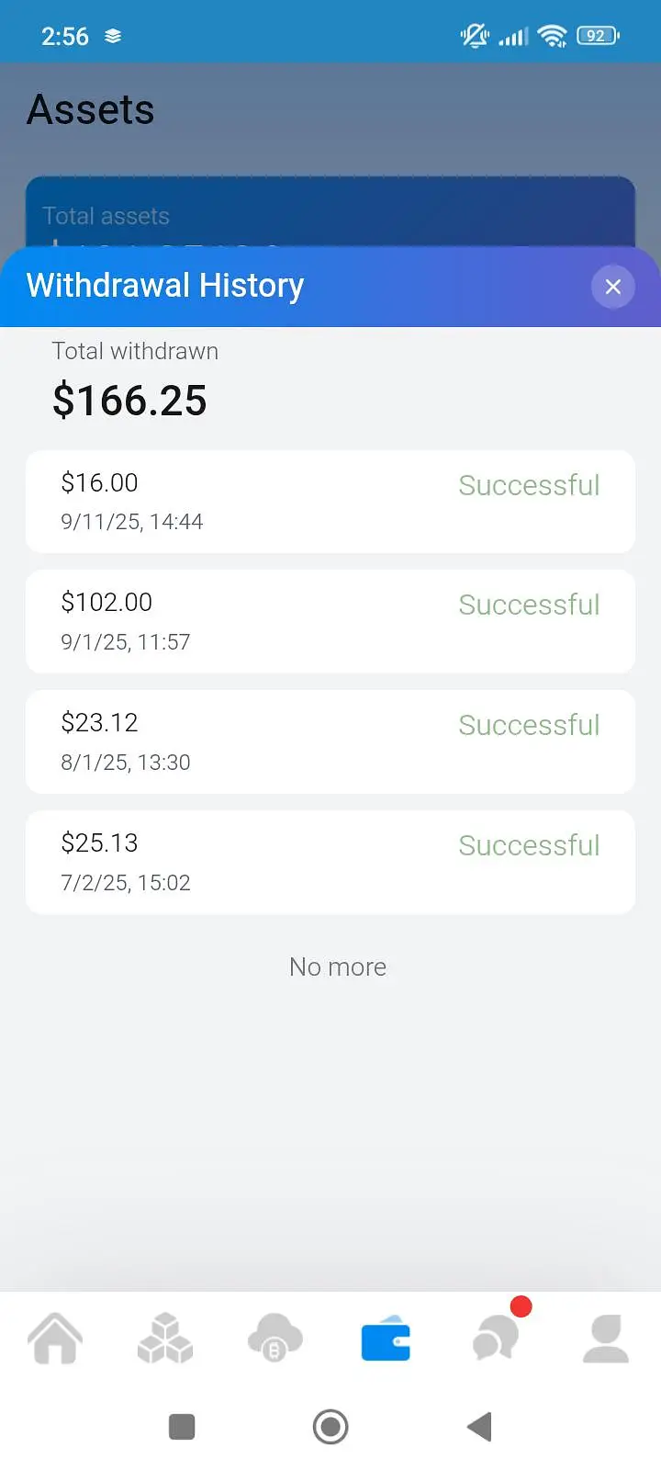This screenshot has height=1470, width=661.
Task: Open the Home tab icon
Action: click(55, 1338)
